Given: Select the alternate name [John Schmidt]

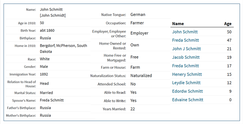Looking at the screenshot, I should click(53, 15).
